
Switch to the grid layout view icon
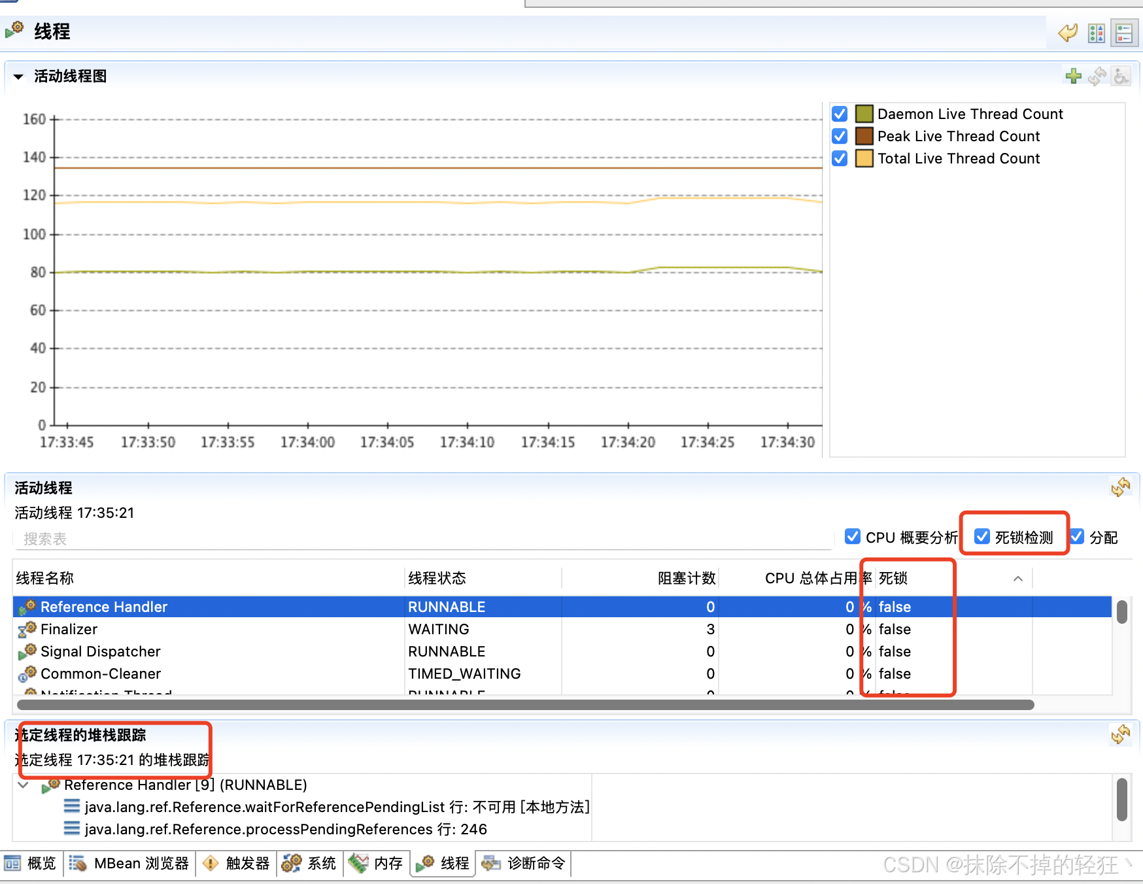(1097, 32)
